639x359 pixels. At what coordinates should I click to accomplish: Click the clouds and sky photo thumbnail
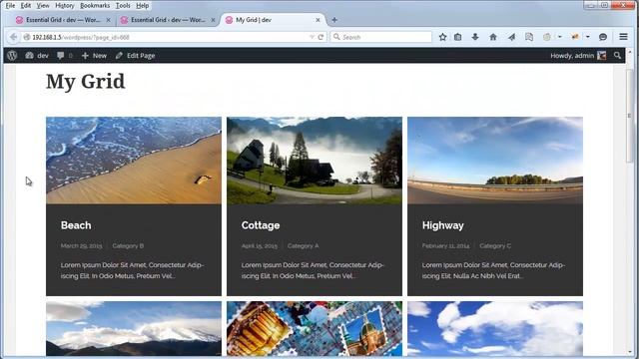coord(495,329)
